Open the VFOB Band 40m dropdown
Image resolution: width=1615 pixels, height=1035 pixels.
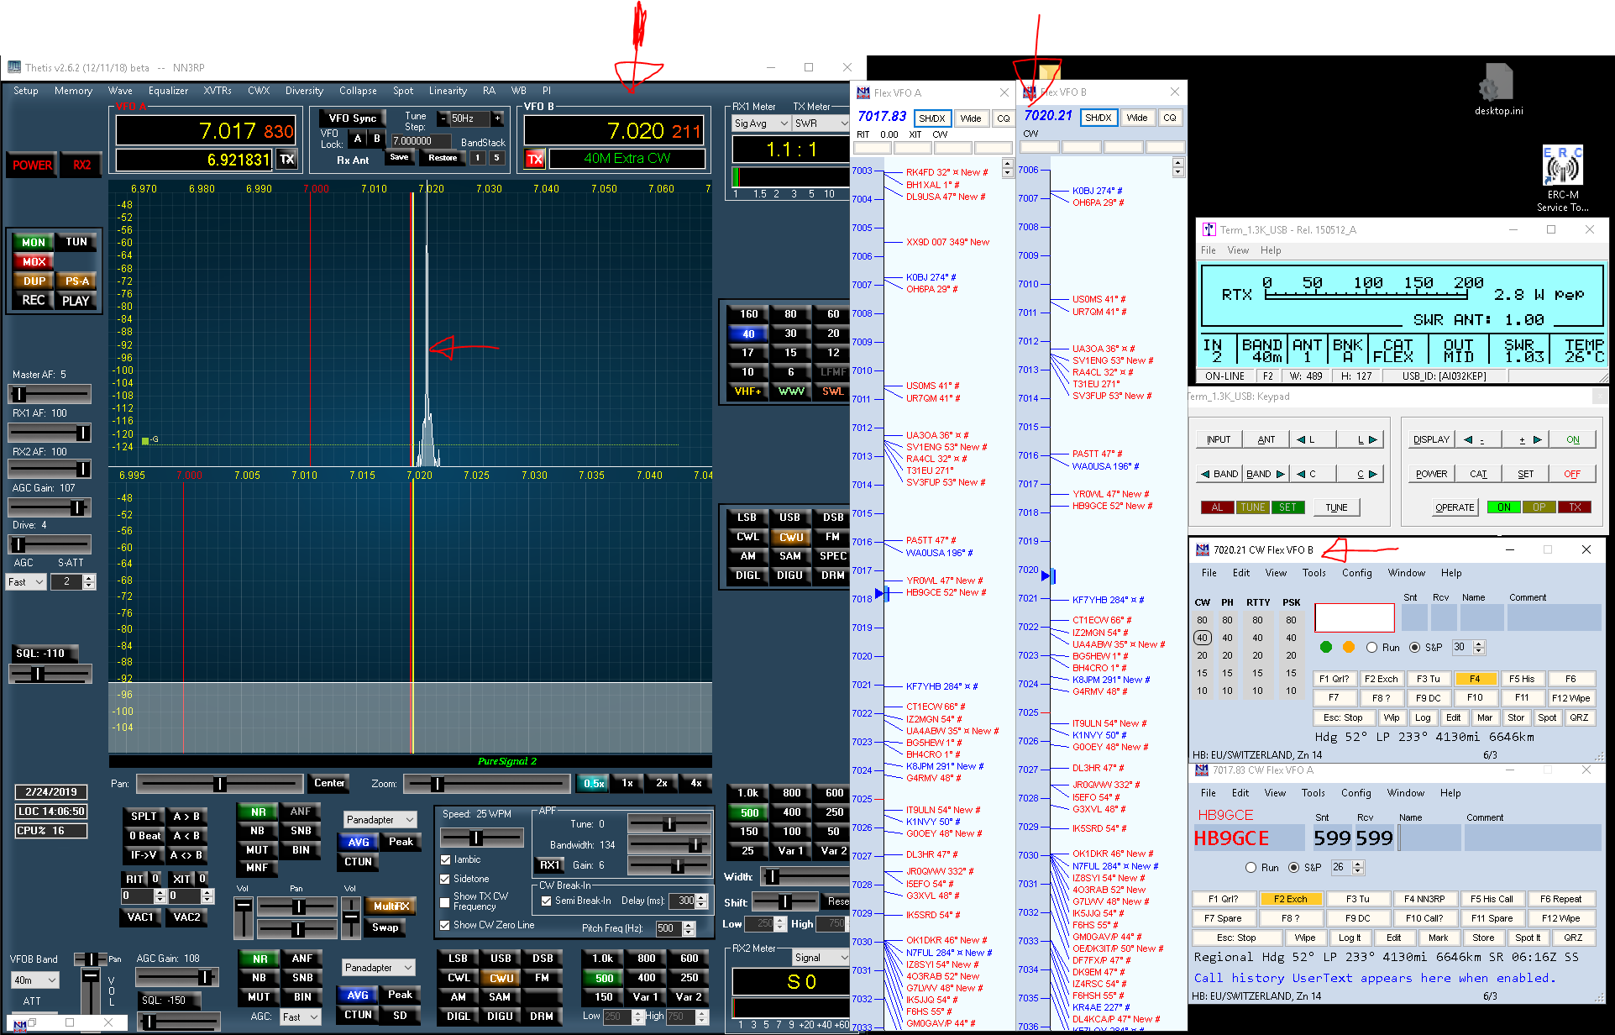34,980
